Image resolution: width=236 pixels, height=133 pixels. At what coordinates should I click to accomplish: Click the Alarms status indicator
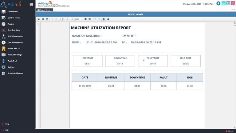229,131
